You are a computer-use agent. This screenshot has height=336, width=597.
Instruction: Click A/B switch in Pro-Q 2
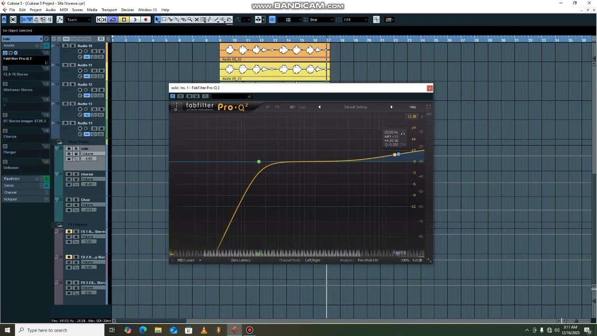pos(292,107)
